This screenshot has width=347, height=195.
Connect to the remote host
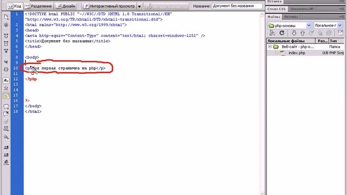[272, 33]
